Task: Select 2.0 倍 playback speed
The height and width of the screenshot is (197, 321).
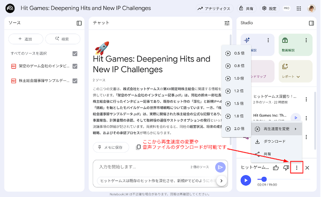Action: [x=236, y=129]
